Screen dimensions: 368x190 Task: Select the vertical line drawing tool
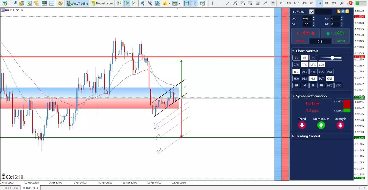tap(212, 3)
